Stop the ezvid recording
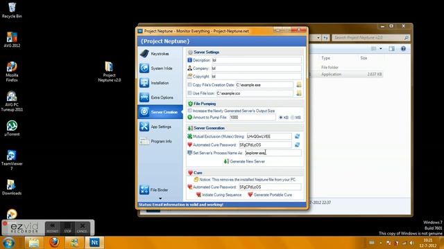Image resolution: width=444 pixels, height=249 pixels. pos(67,228)
